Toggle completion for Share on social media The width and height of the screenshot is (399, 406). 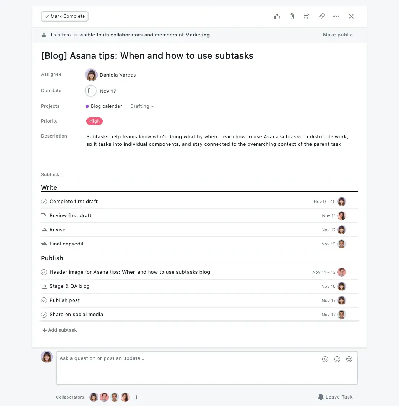tap(44, 315)
